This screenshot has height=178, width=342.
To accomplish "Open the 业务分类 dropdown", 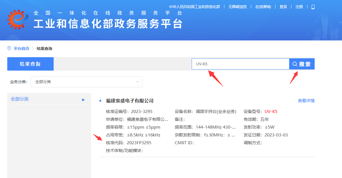I will (x=87, y=82).
